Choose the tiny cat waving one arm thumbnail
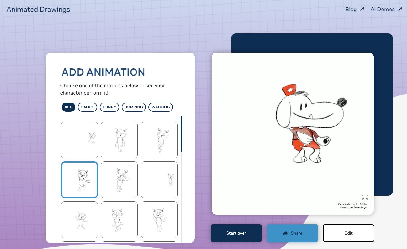This screenshot has width=407, height=249. click(x=79, y=140)
